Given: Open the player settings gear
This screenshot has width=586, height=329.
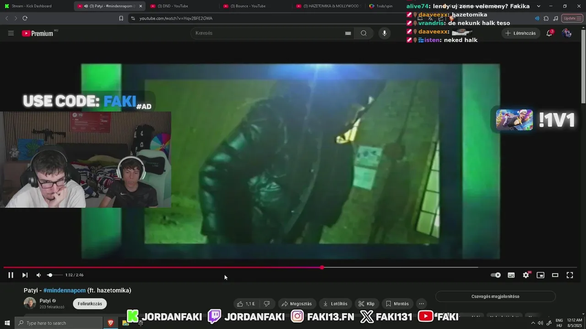Looking at the screenshot, I should 526,275.
